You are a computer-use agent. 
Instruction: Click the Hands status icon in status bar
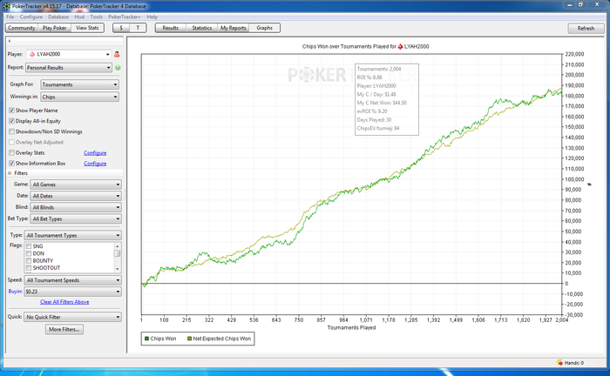pos(559,362)
